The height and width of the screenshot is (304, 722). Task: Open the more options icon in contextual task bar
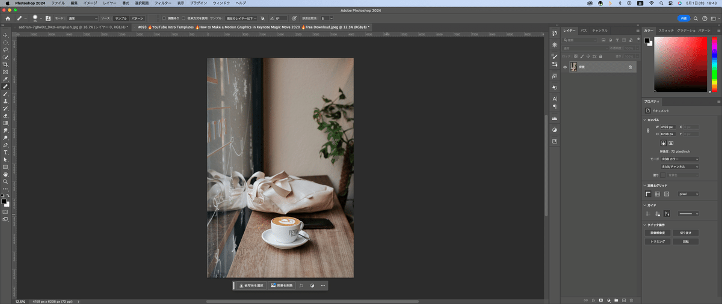[323, 285]
